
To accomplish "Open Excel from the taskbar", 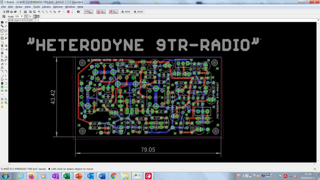I will point(67,176).
